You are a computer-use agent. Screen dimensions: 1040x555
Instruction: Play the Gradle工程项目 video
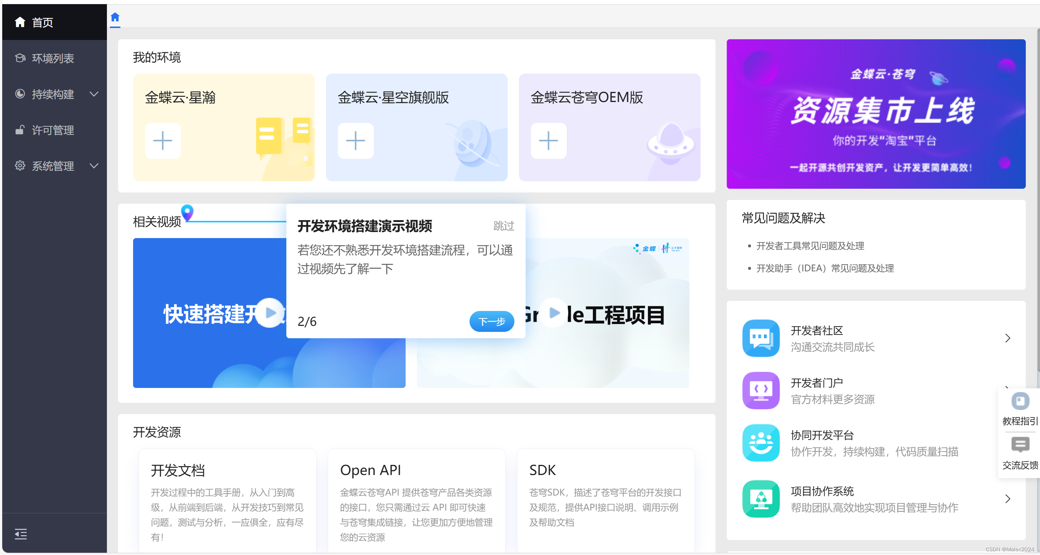point(554,312)
